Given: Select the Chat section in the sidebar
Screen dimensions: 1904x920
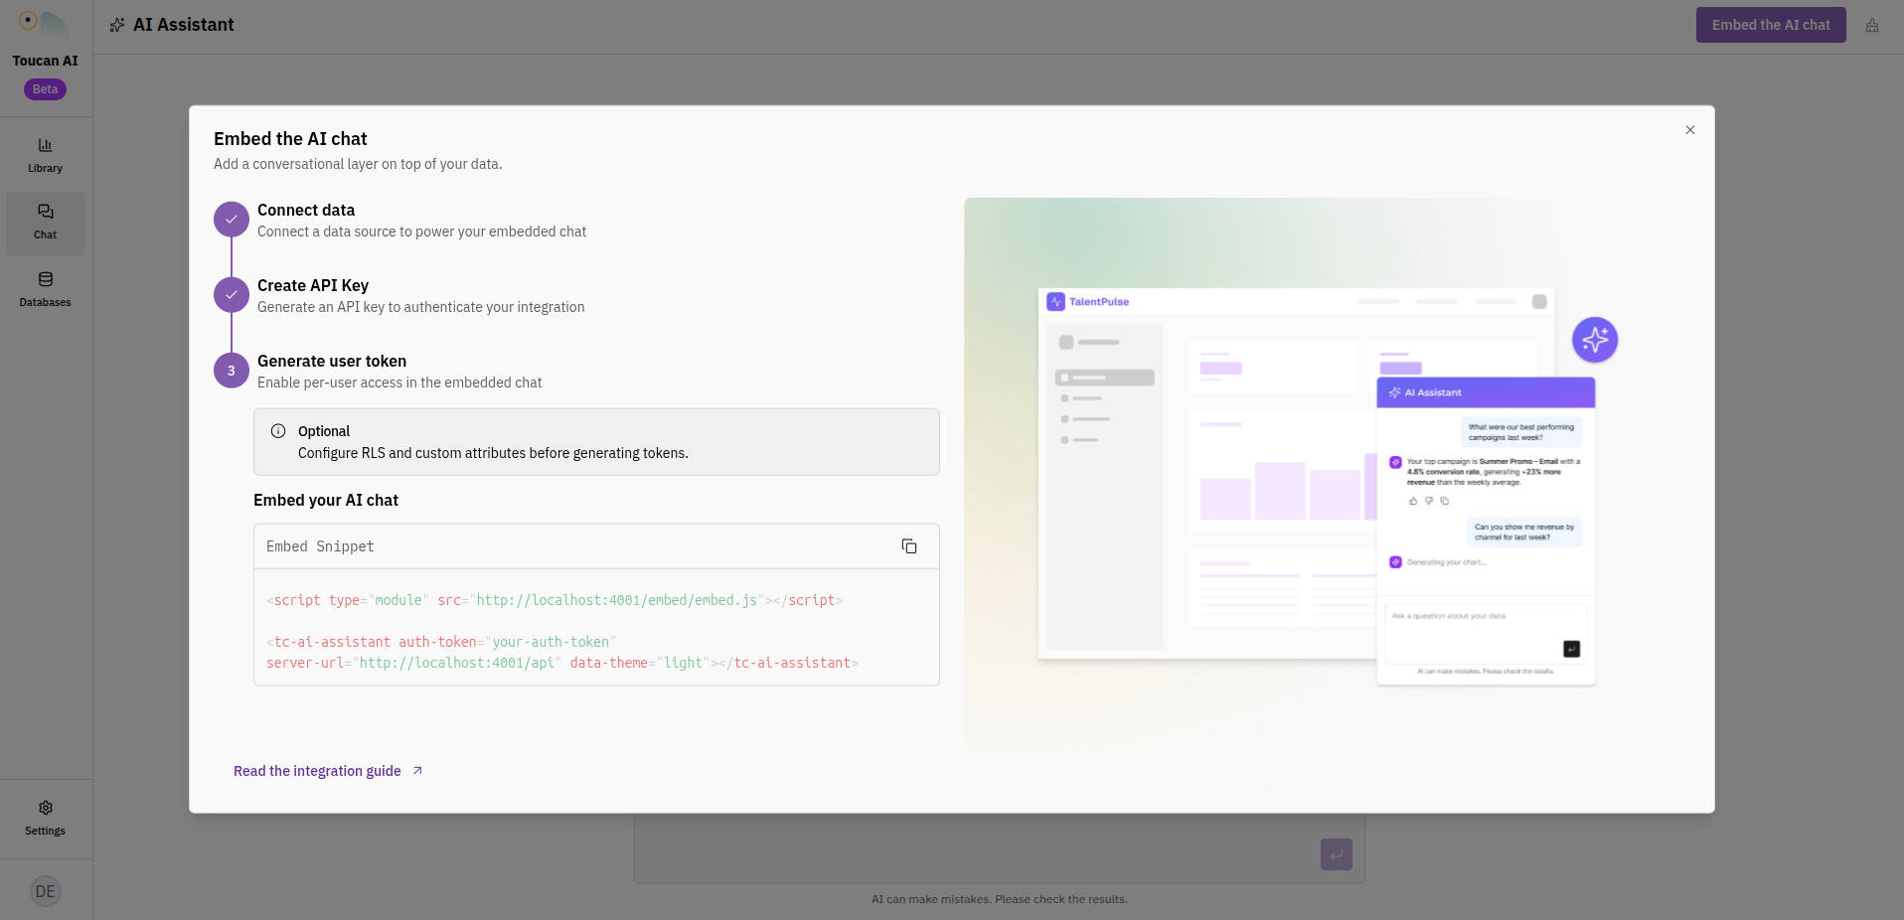Looking at the screenshot, I should coord(45,221).
